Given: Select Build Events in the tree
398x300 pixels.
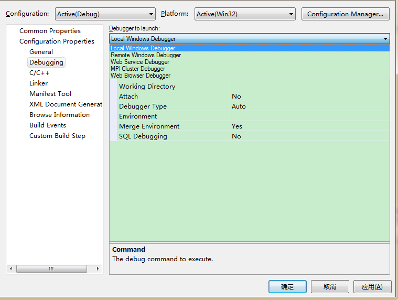Looking at the screenshot, I should coord(48,125).
